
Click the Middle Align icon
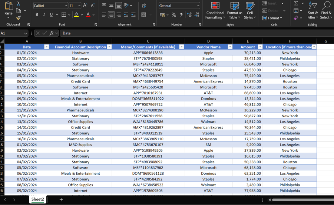pos(111,5)
